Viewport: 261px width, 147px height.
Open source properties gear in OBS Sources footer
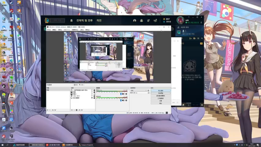pyautogui.click(x=77, y=110)
